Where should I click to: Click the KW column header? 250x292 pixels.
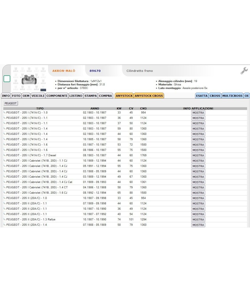(x=119, y=108)
